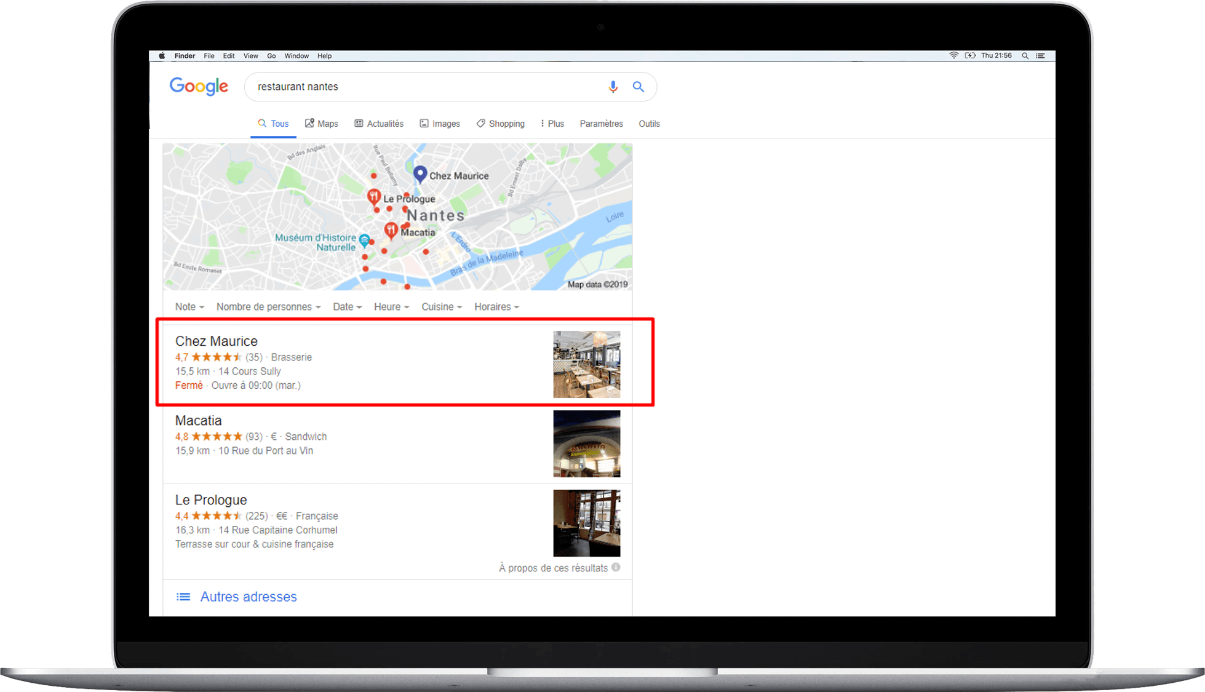Click the Apple menu icon

pyautogui.click(x=162, y=56)
